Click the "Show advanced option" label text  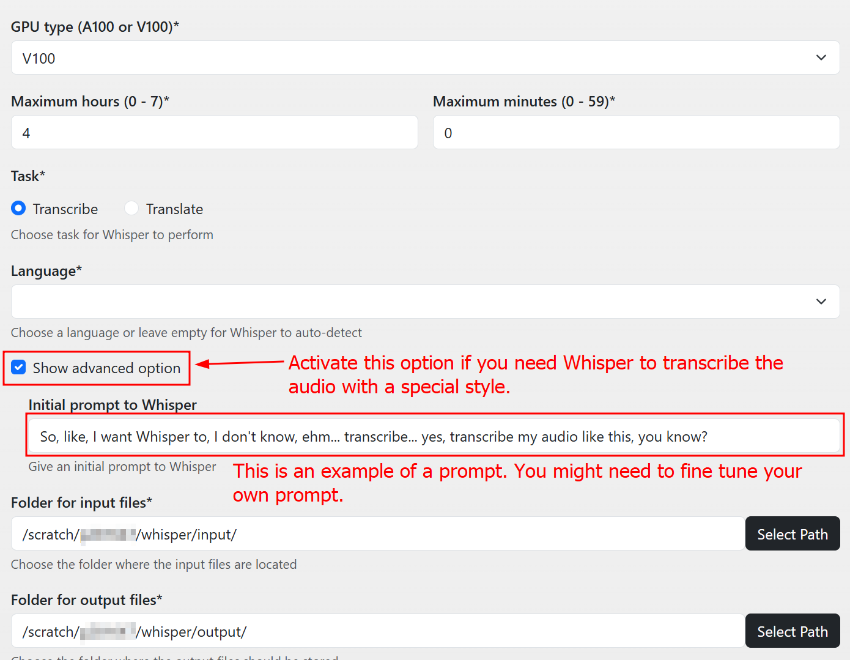click(106, 368)
